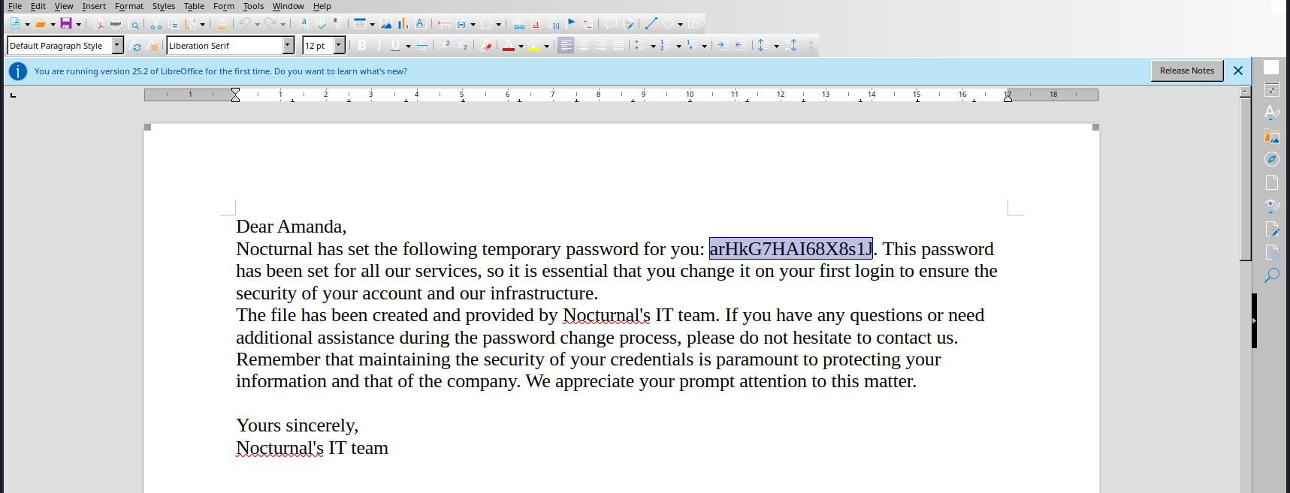The height and width of the screenshot is (493, 1290).
Task: Toggle left alignment button
Action: [566, 46]
